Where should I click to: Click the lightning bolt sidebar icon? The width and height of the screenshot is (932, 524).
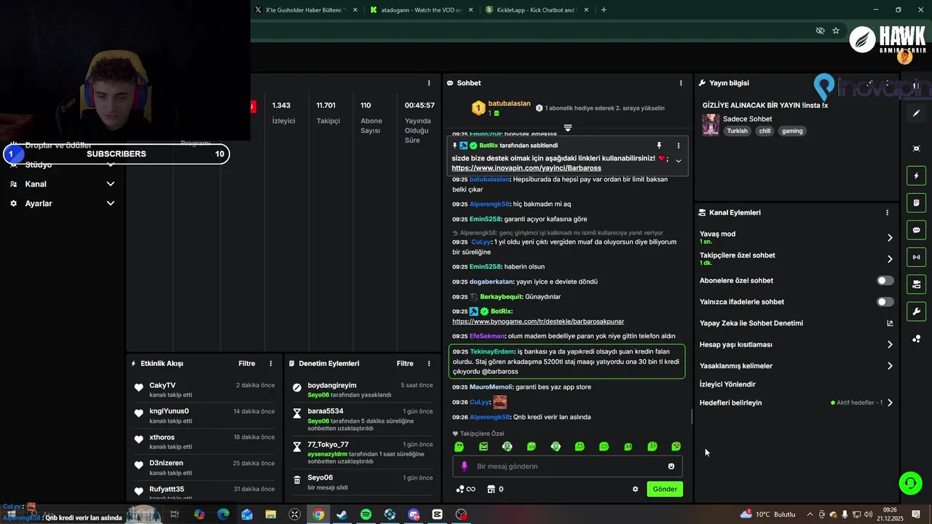[x=916, y=175]
